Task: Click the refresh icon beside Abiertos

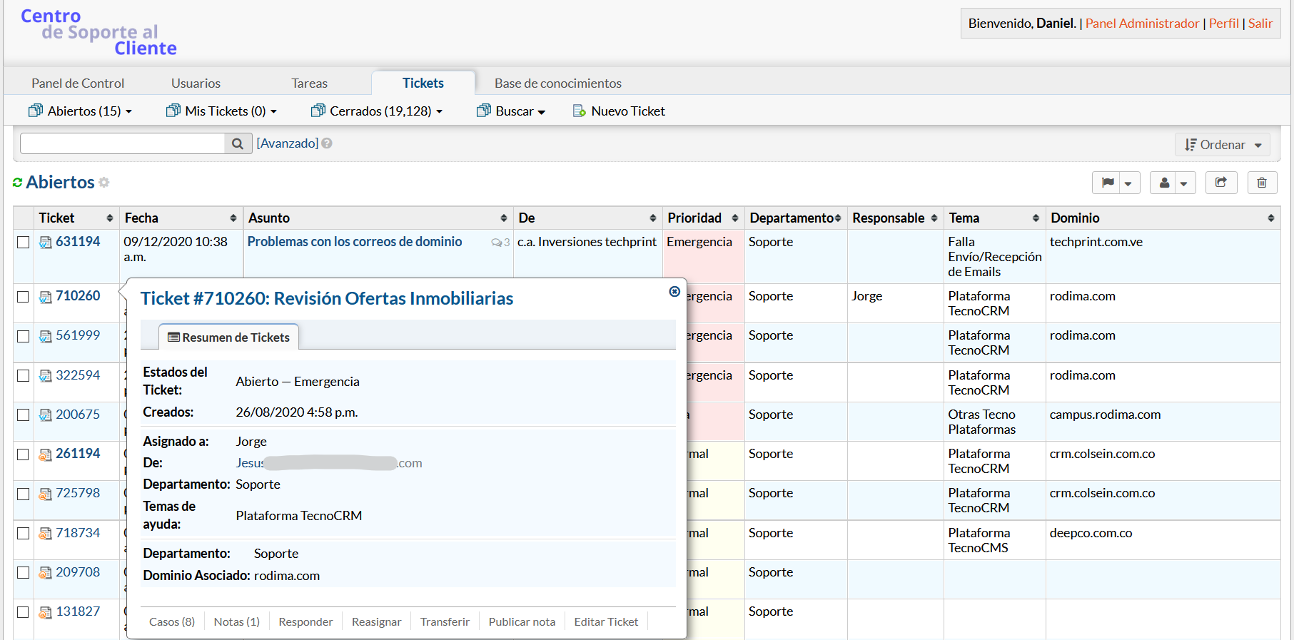Action: tap(18, 183)
